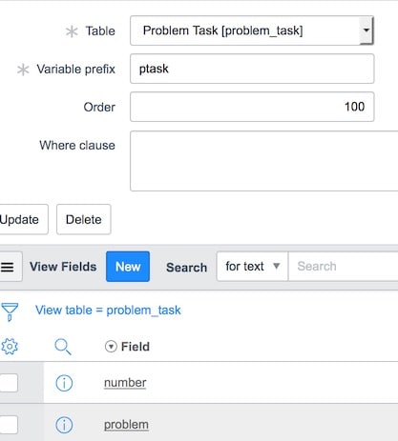398x441 pixels.
Task: Select the problem row checkbox
Action: pos(9,425)
